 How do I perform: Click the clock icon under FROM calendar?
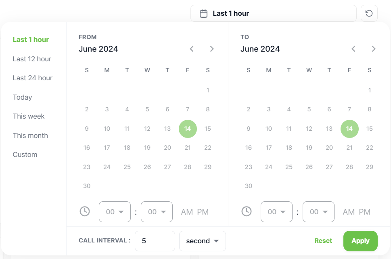point(85,211)
